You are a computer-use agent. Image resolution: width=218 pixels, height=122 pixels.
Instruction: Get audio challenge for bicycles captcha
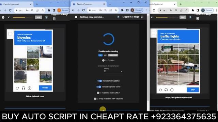coord(24,88)
